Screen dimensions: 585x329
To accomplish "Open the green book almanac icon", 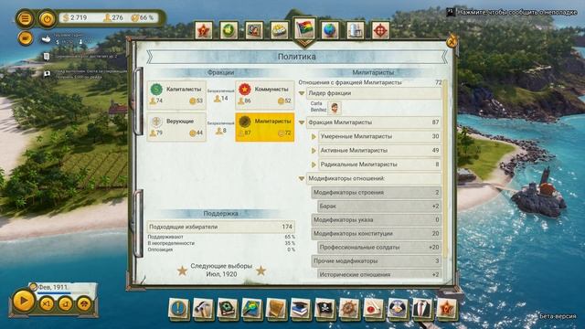I will click(228, 309).
